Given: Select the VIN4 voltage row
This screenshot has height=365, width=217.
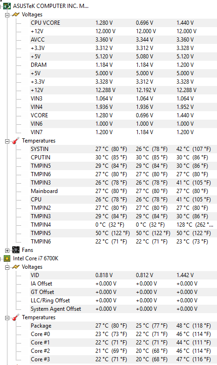Looking at the screenshot, I should (122, 107).
